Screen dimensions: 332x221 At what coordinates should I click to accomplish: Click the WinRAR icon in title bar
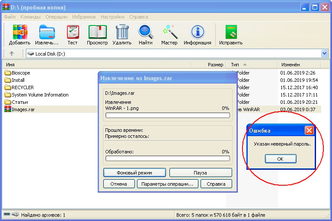(x=6, y=7)
